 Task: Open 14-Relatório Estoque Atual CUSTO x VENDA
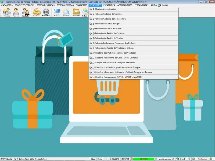coord(117,77)
